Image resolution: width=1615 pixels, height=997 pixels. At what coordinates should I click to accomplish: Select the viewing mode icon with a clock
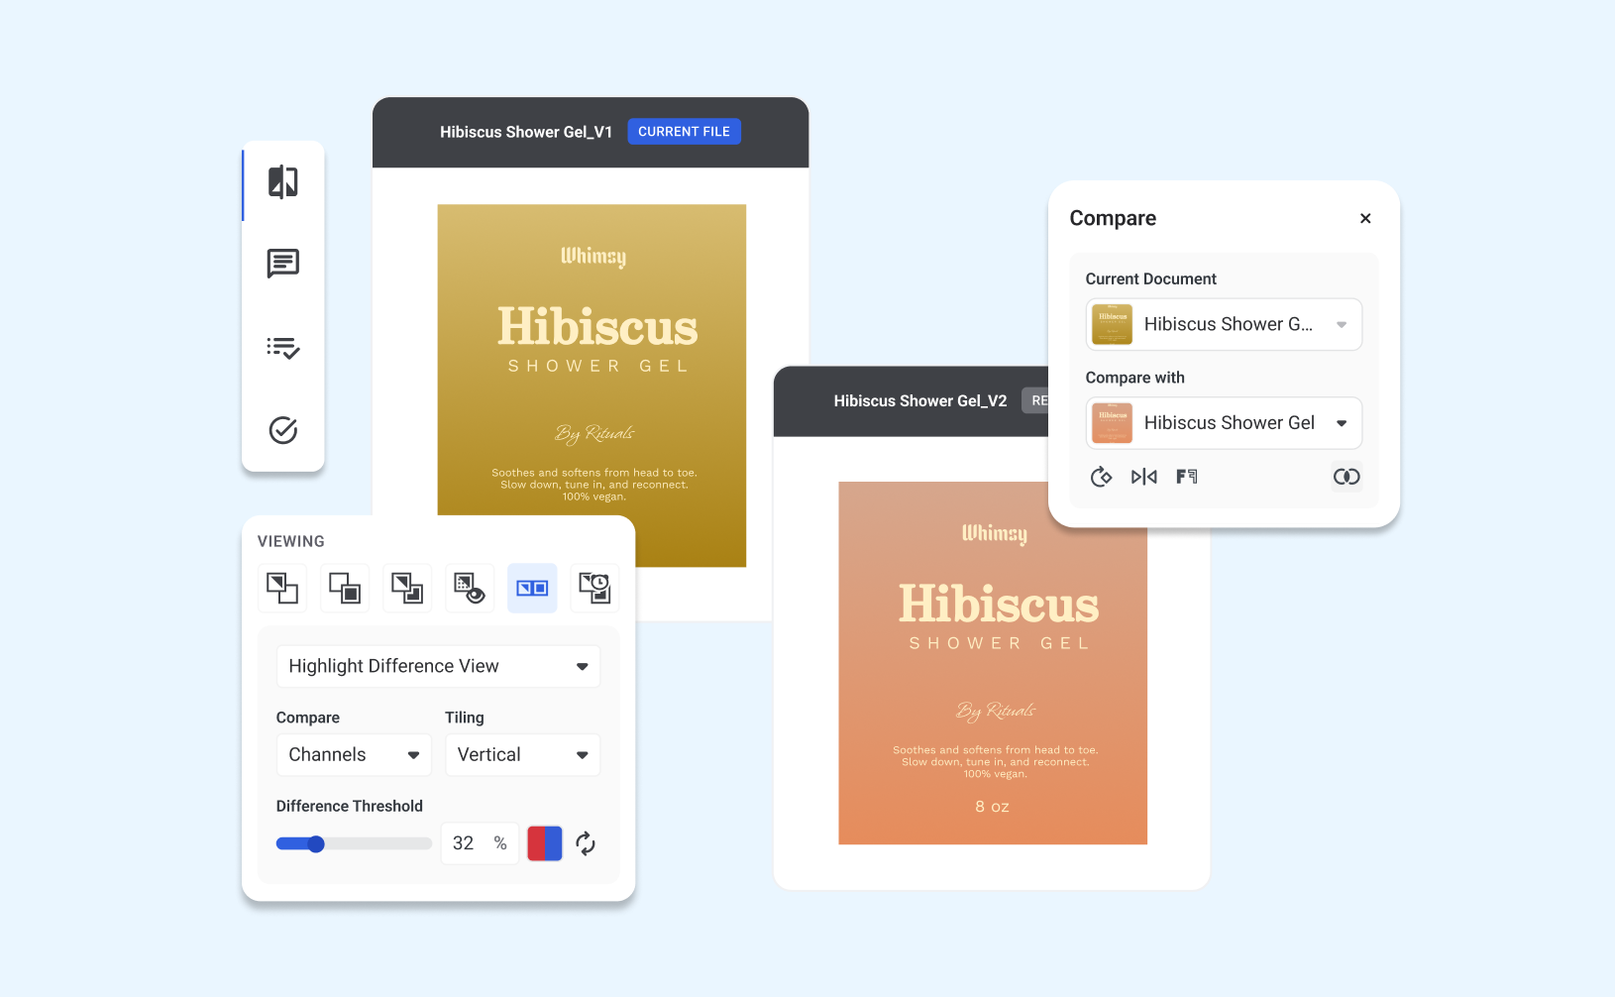click(x=594, y=589)
